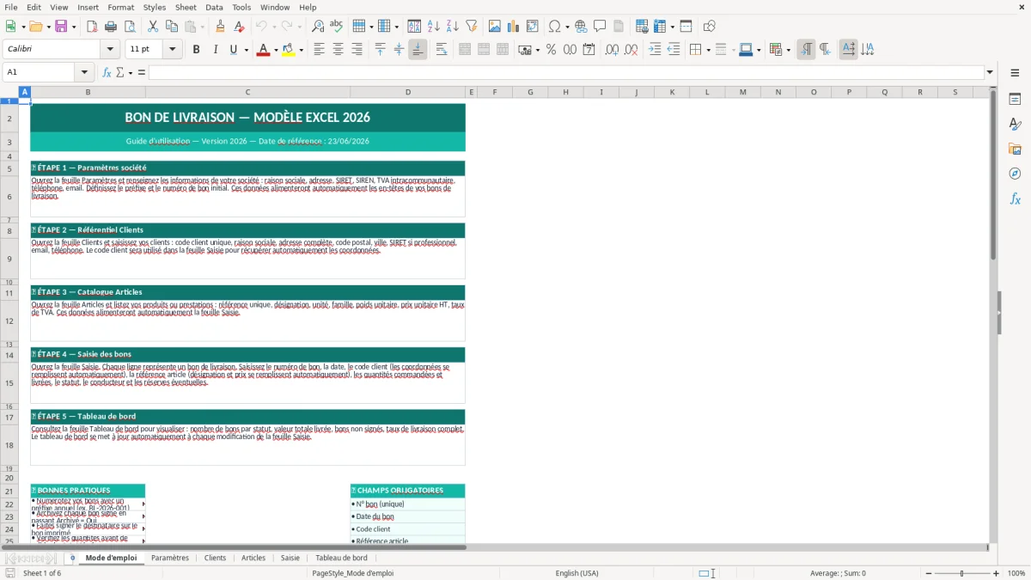The image size is (1031, 580).
Task: Click the Print icon in toolbar
Action: 111,27
